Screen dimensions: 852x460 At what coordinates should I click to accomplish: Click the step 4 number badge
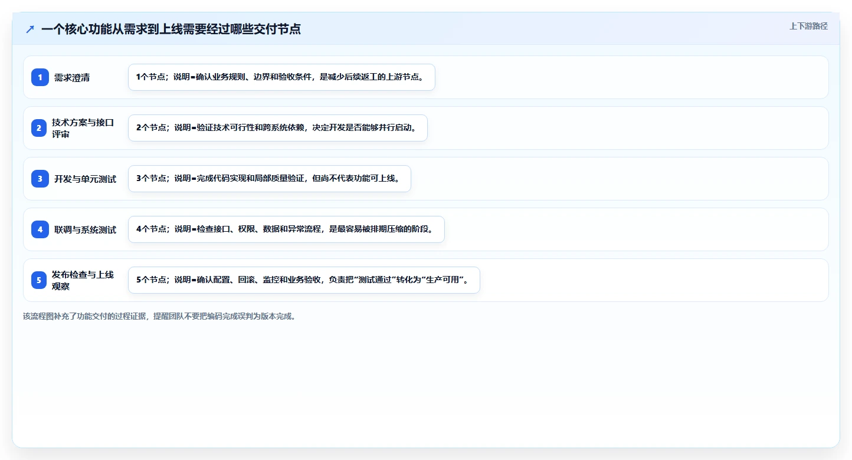pos(40,229)
